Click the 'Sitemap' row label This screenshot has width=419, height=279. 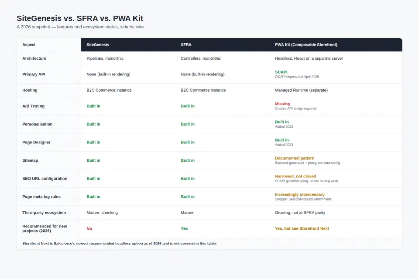tap(30, 160)
